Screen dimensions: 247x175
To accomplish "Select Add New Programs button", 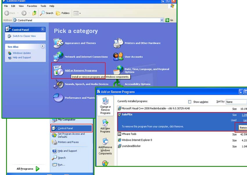I will (105, 126).
